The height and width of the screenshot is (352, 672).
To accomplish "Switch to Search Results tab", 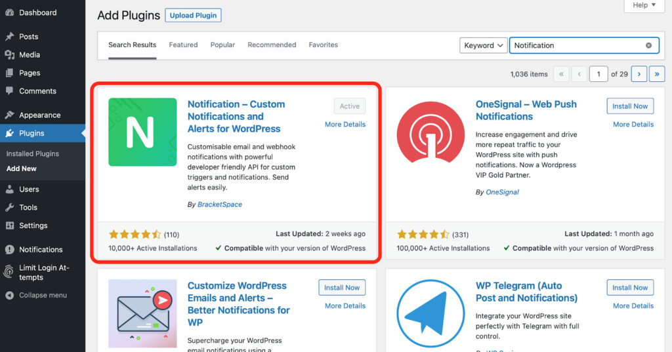I will (132, 45).
